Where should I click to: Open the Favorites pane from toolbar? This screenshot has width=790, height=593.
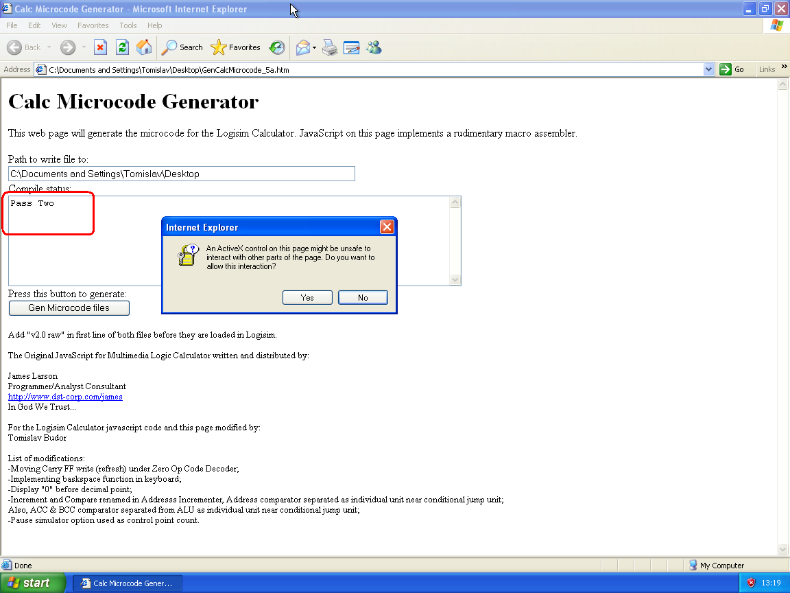[235, 47]
